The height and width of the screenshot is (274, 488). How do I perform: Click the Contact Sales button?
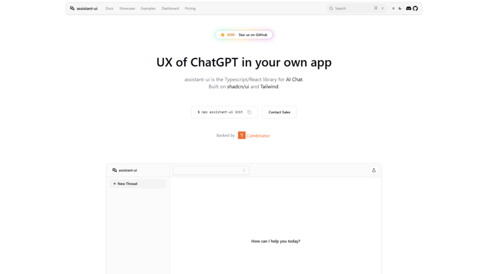279,112
